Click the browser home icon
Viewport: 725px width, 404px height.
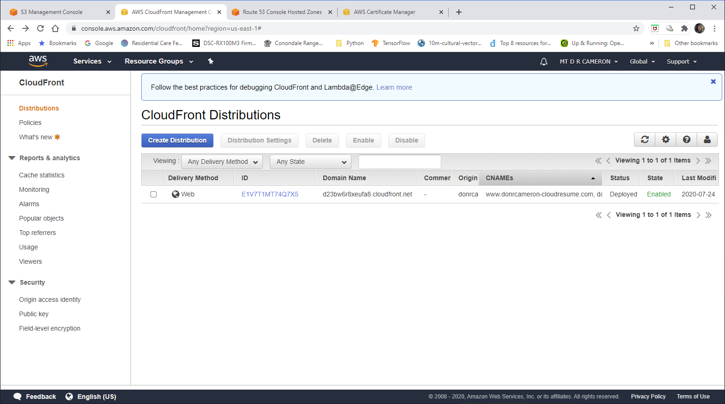(x=55, y=28)
